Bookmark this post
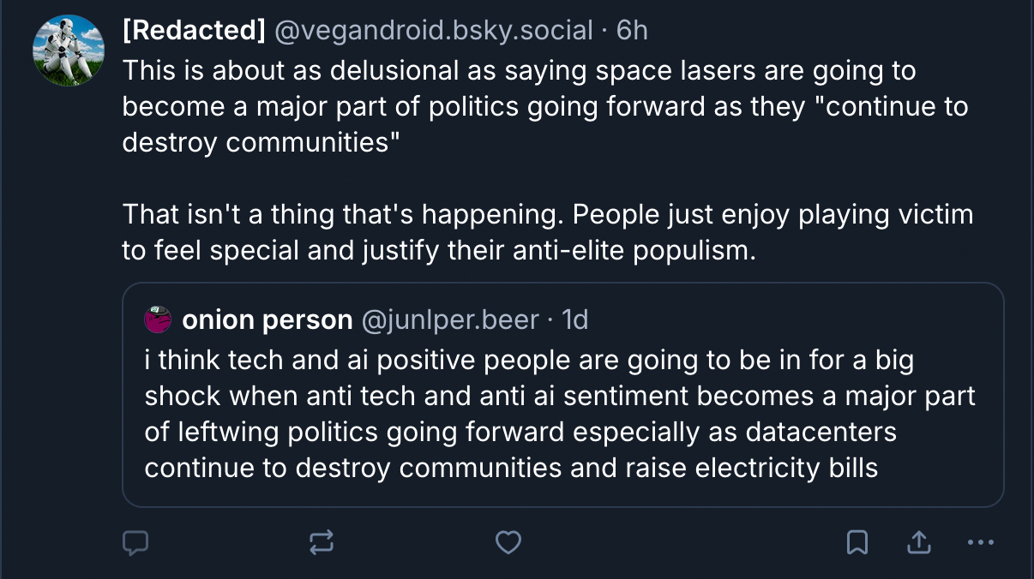Screen dimensions: 1034x579 click(x=857, y=541)
